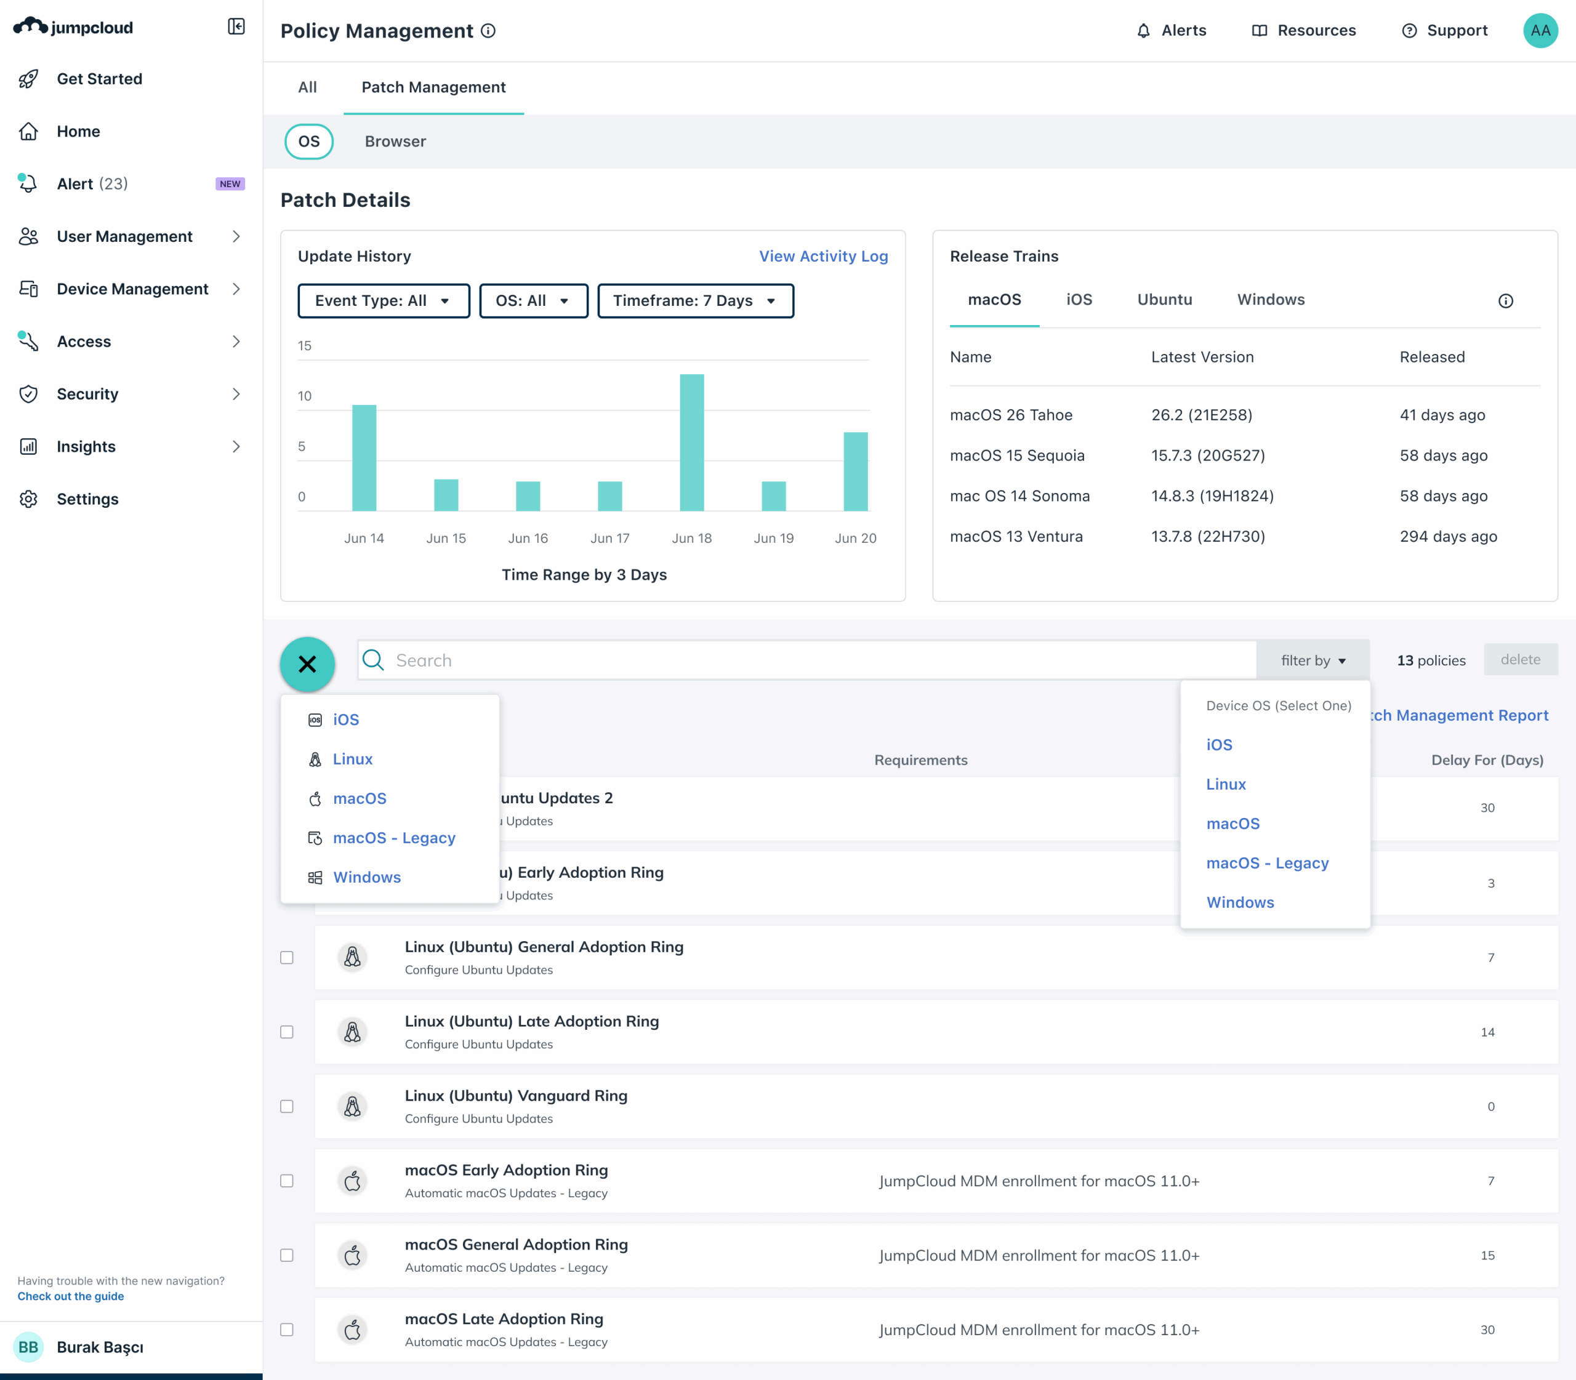Open the Timeframe: 7 Days dropdown
The width and height of the screenshot is (1576, 1380).
coord(695,301)
